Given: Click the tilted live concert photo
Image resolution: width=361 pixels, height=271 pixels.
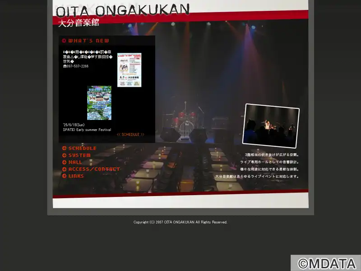Looking at the screenshot, I should pyautogui.click(x=271, y=126).
